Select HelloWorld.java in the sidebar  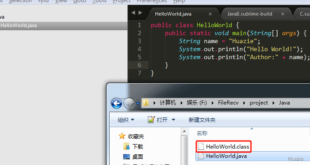tap(64, 26)
